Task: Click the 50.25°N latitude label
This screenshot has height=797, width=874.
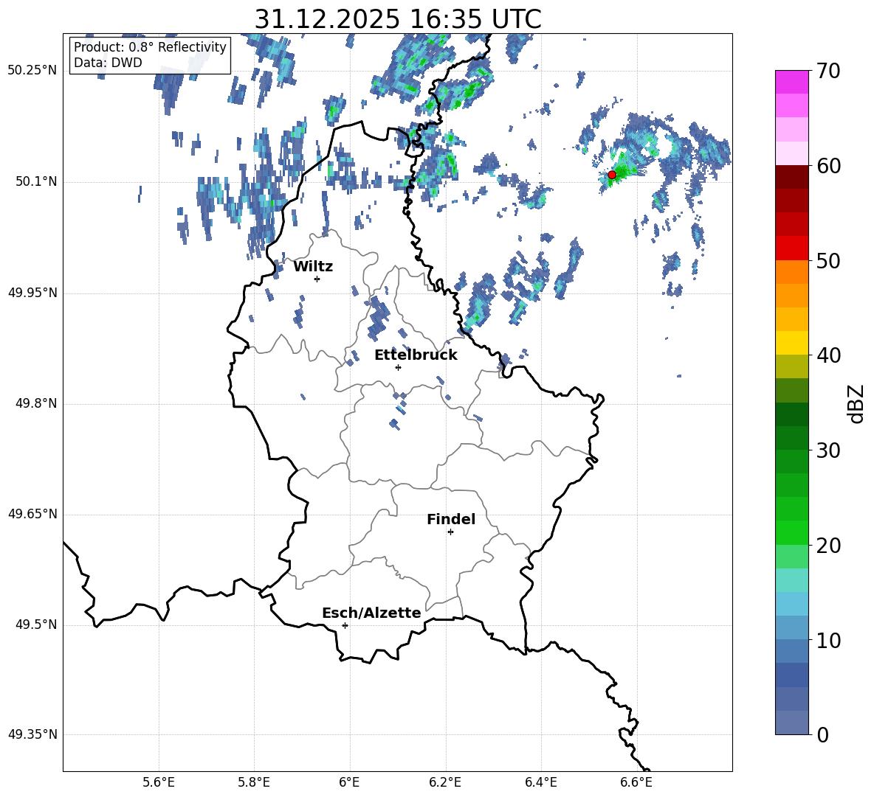Action: (x=32, y=71)
